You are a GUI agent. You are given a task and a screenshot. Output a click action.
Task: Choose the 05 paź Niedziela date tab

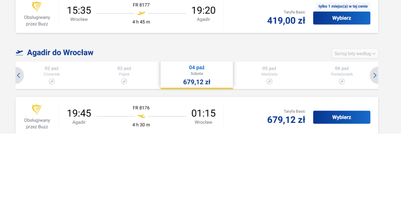tap(269, 71)
